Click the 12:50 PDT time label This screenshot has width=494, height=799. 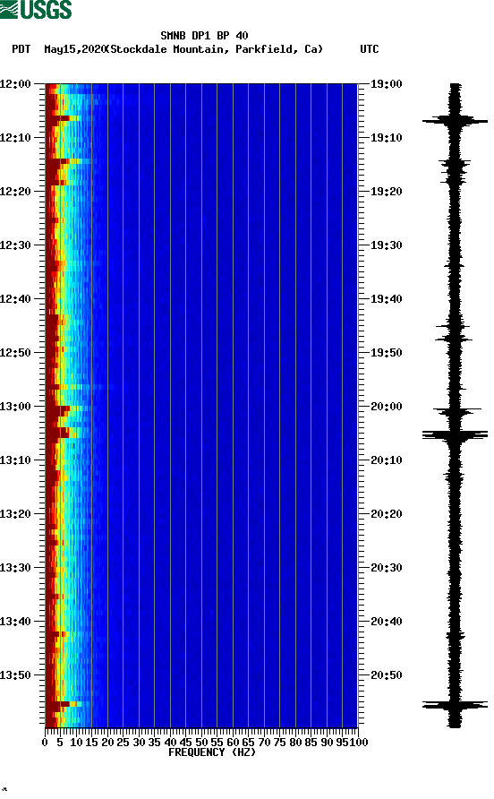point(16,353)
